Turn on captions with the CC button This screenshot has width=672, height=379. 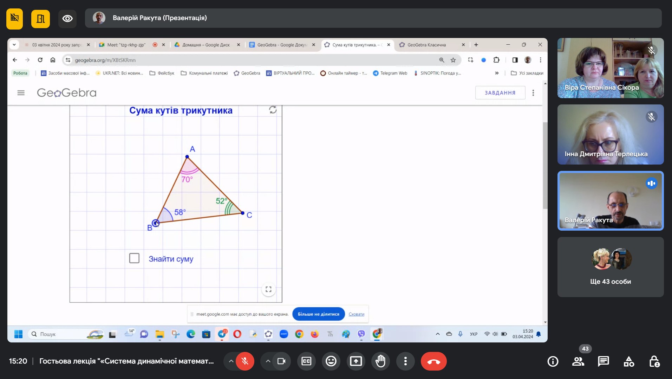[306, 361]
